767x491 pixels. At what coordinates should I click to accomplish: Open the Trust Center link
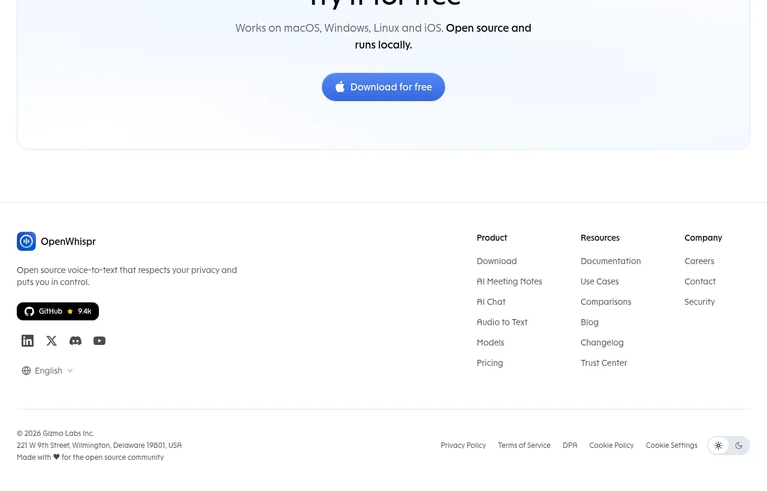604,363
